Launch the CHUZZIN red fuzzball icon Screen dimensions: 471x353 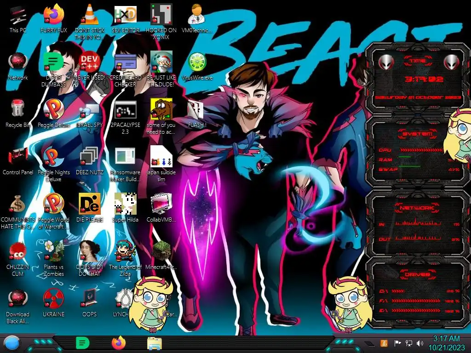coord(18,251)
